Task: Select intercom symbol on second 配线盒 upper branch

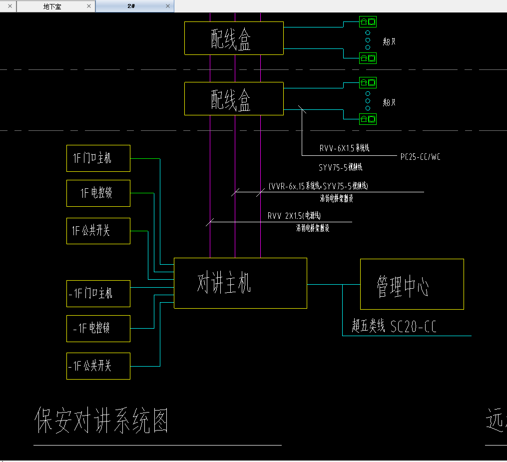Action: click(368, 83)
